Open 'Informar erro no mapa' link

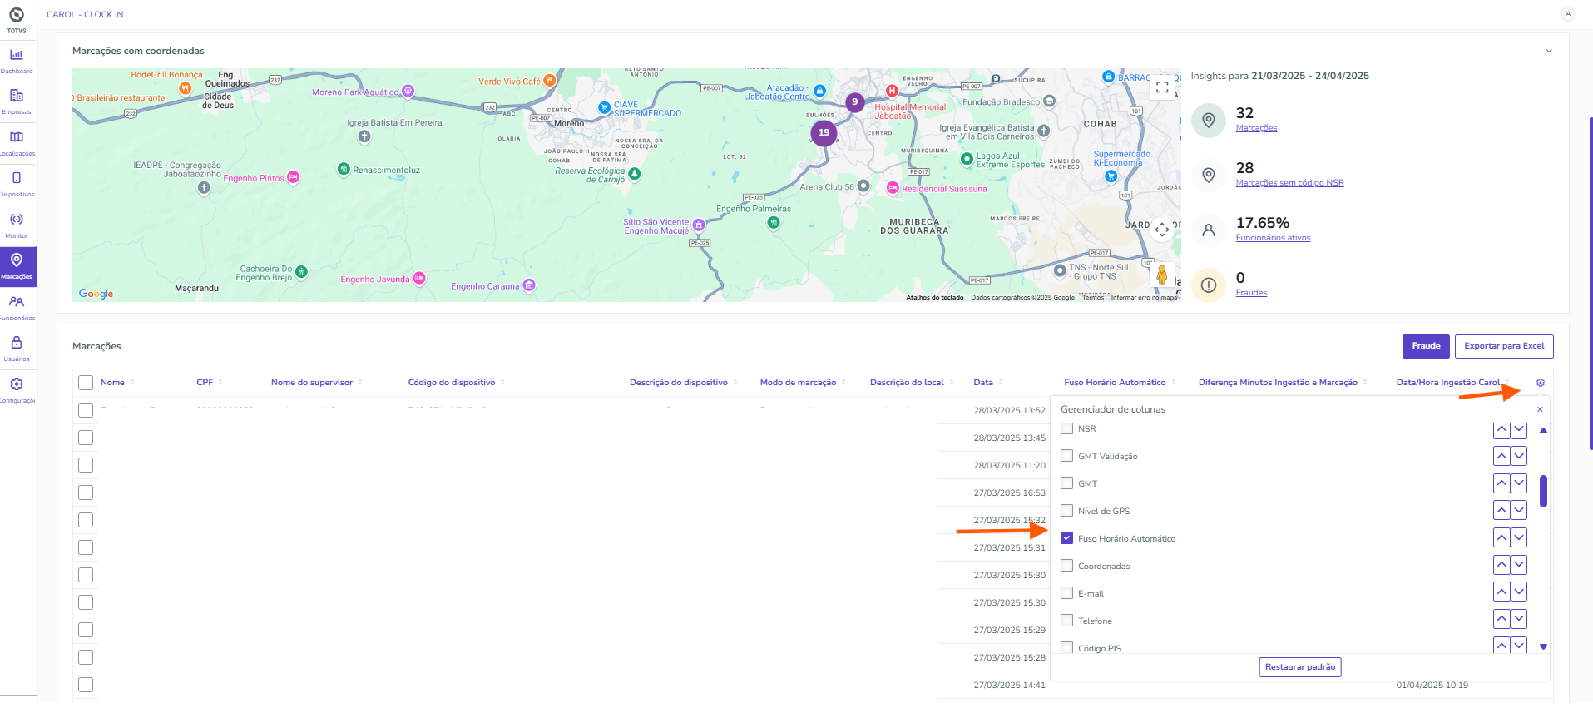coord(1144,297)
